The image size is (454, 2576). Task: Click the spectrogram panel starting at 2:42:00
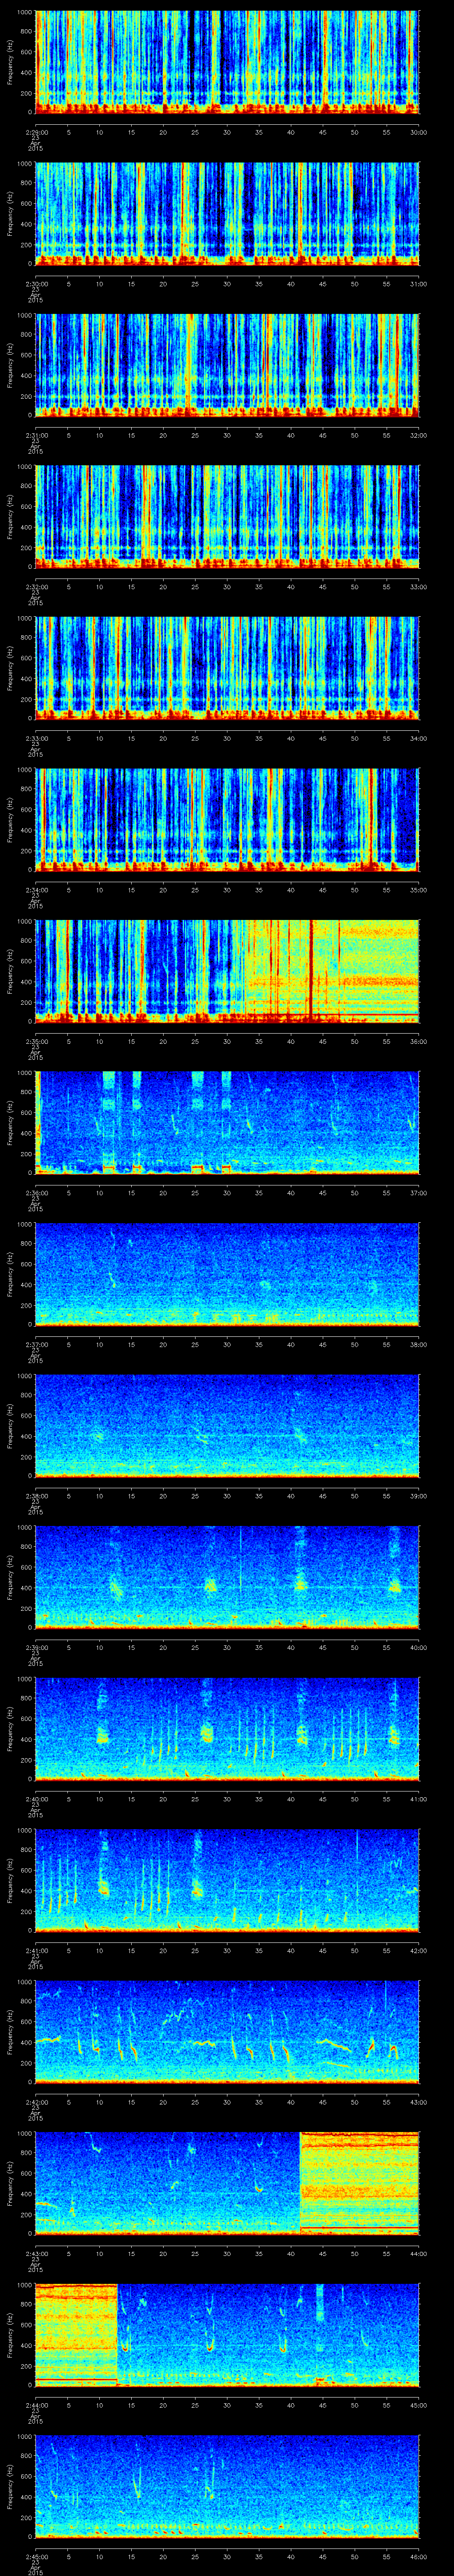tap(227, 2032)
